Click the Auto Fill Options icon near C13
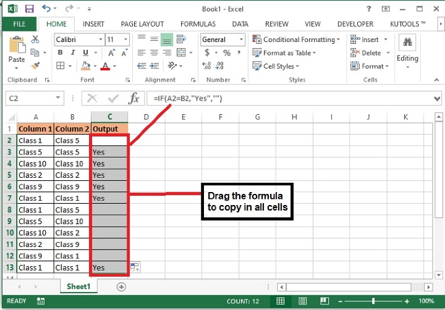The height and width of the screenshot is (310, 445). 135,267
